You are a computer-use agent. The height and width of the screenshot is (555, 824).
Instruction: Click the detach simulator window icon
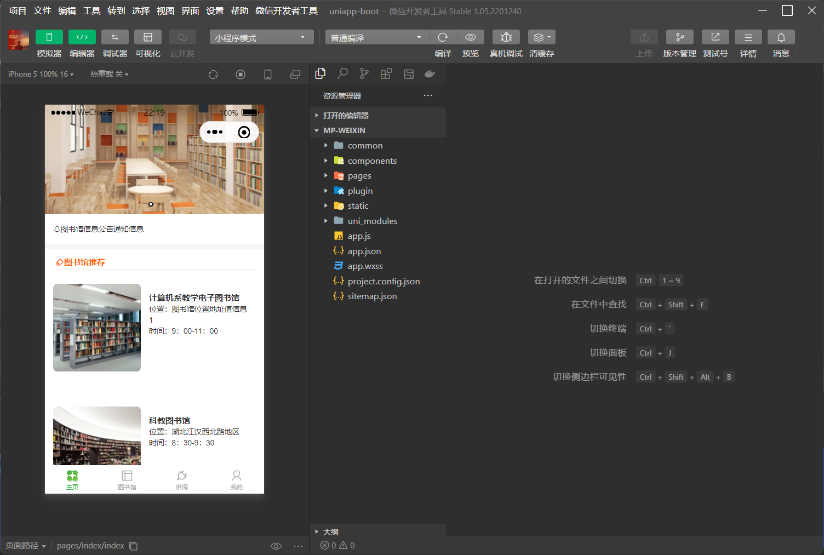tap(295, 75)
